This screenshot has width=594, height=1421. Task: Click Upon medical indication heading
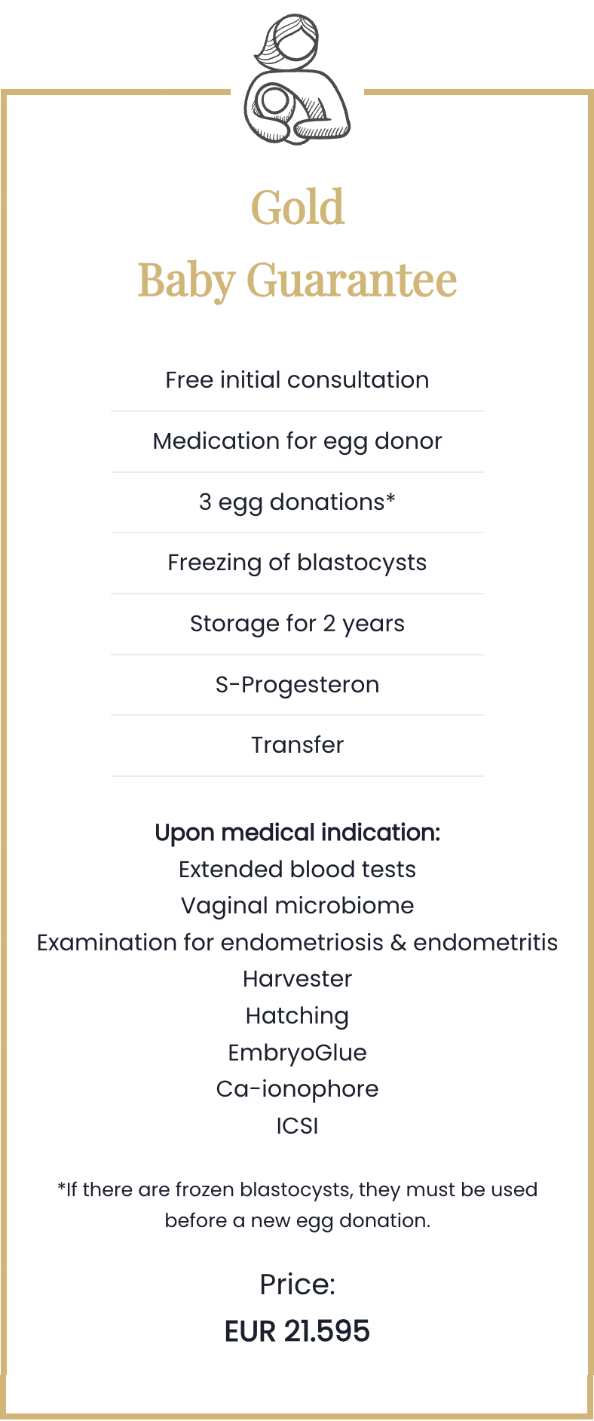click(297, 833)
